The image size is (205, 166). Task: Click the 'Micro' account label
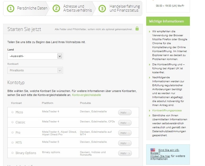coord(19,112)
